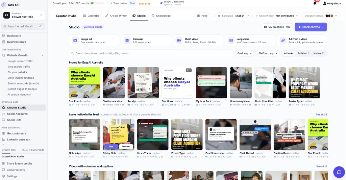Click the Dashboard sidebar icon
346x180 pixels.
(x=3, y=36)
